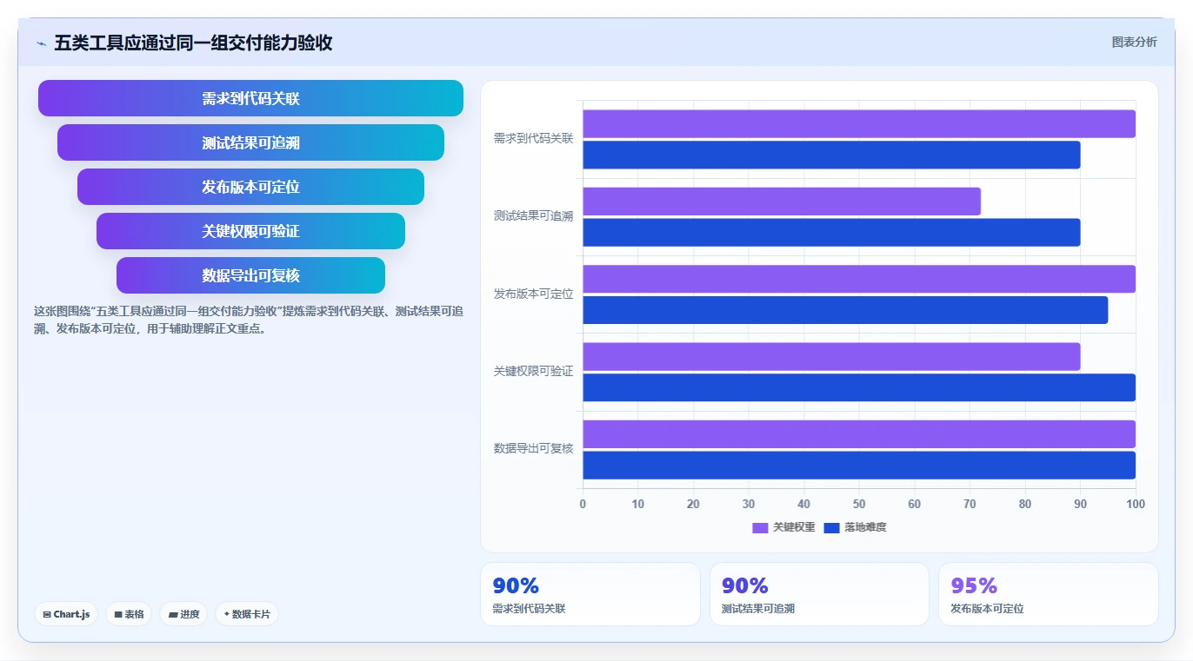This screenshot has height=661, width=1193.
Task: Click the blue 落地难度 bar for 关键权限可验证
Action: click(859, 387)
